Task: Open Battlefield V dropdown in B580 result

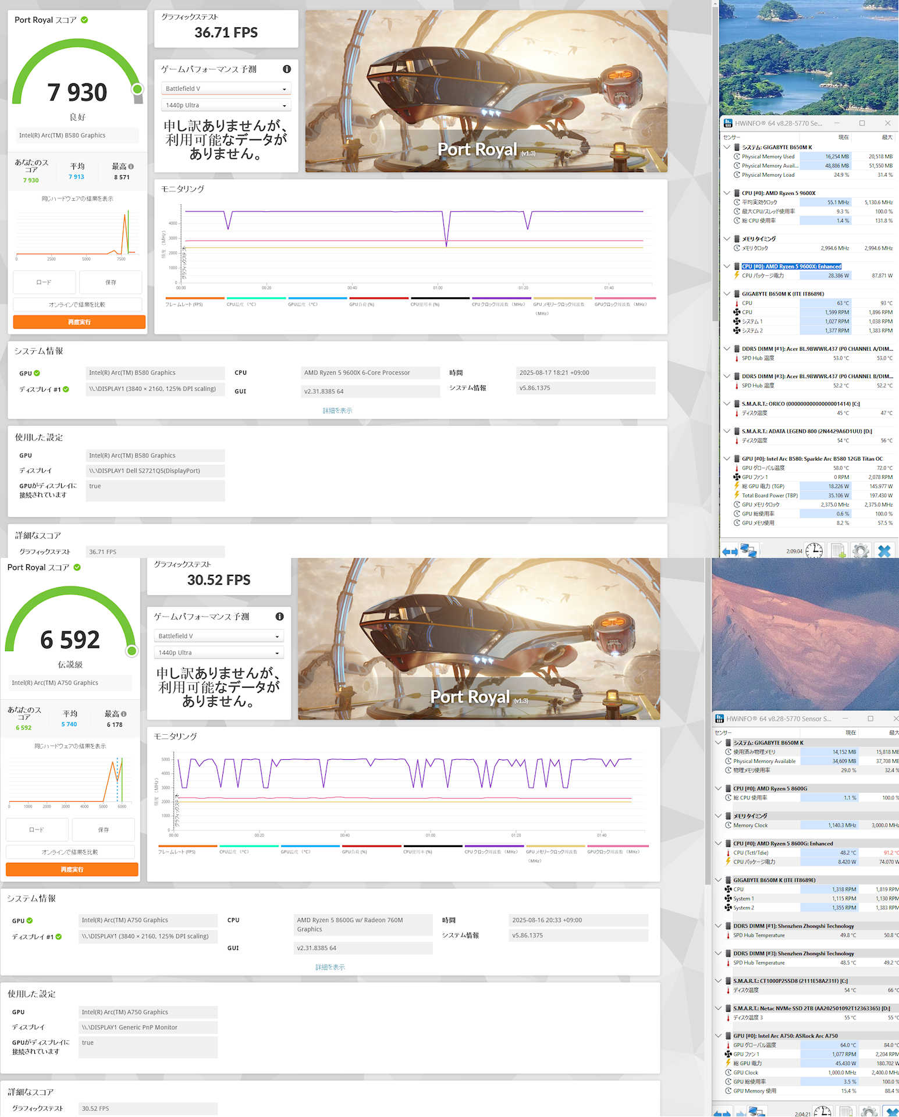Action: pyautogui.click(x=226, y=88)
